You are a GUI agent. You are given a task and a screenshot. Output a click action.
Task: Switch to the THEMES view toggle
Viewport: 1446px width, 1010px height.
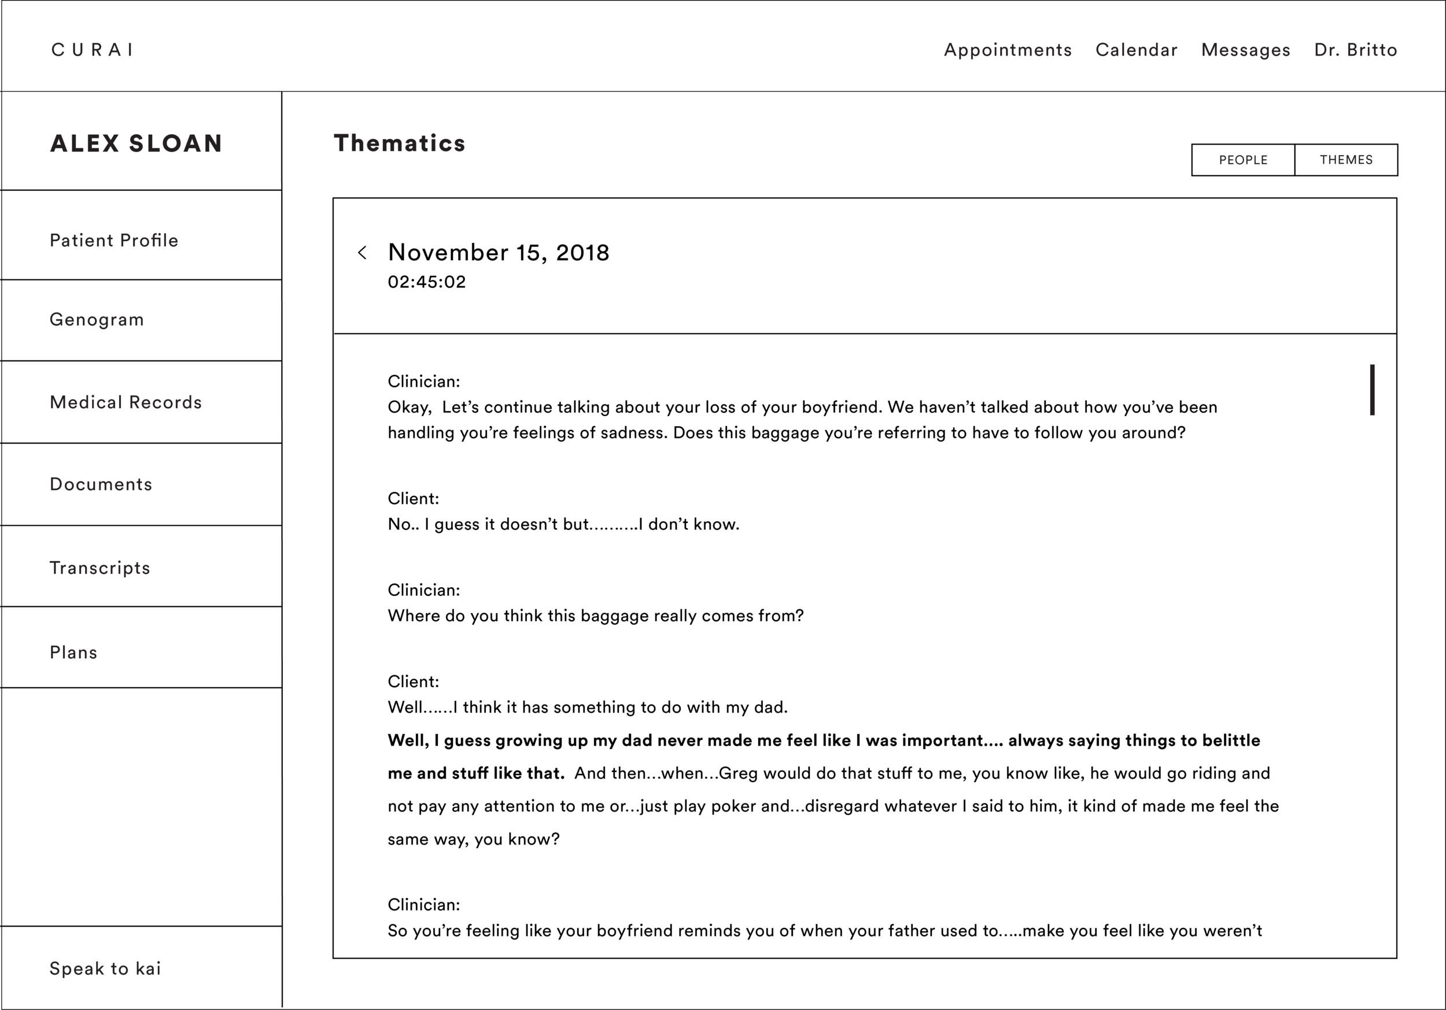[x=1346, y=160]
